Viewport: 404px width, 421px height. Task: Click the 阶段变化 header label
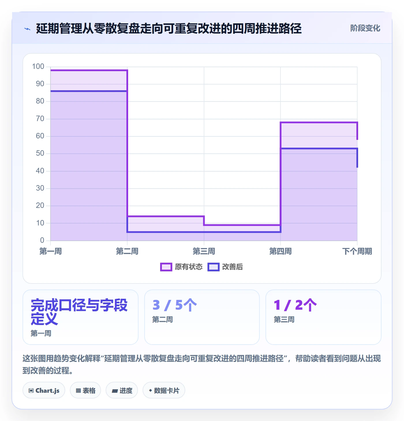(x=365, y=28)
